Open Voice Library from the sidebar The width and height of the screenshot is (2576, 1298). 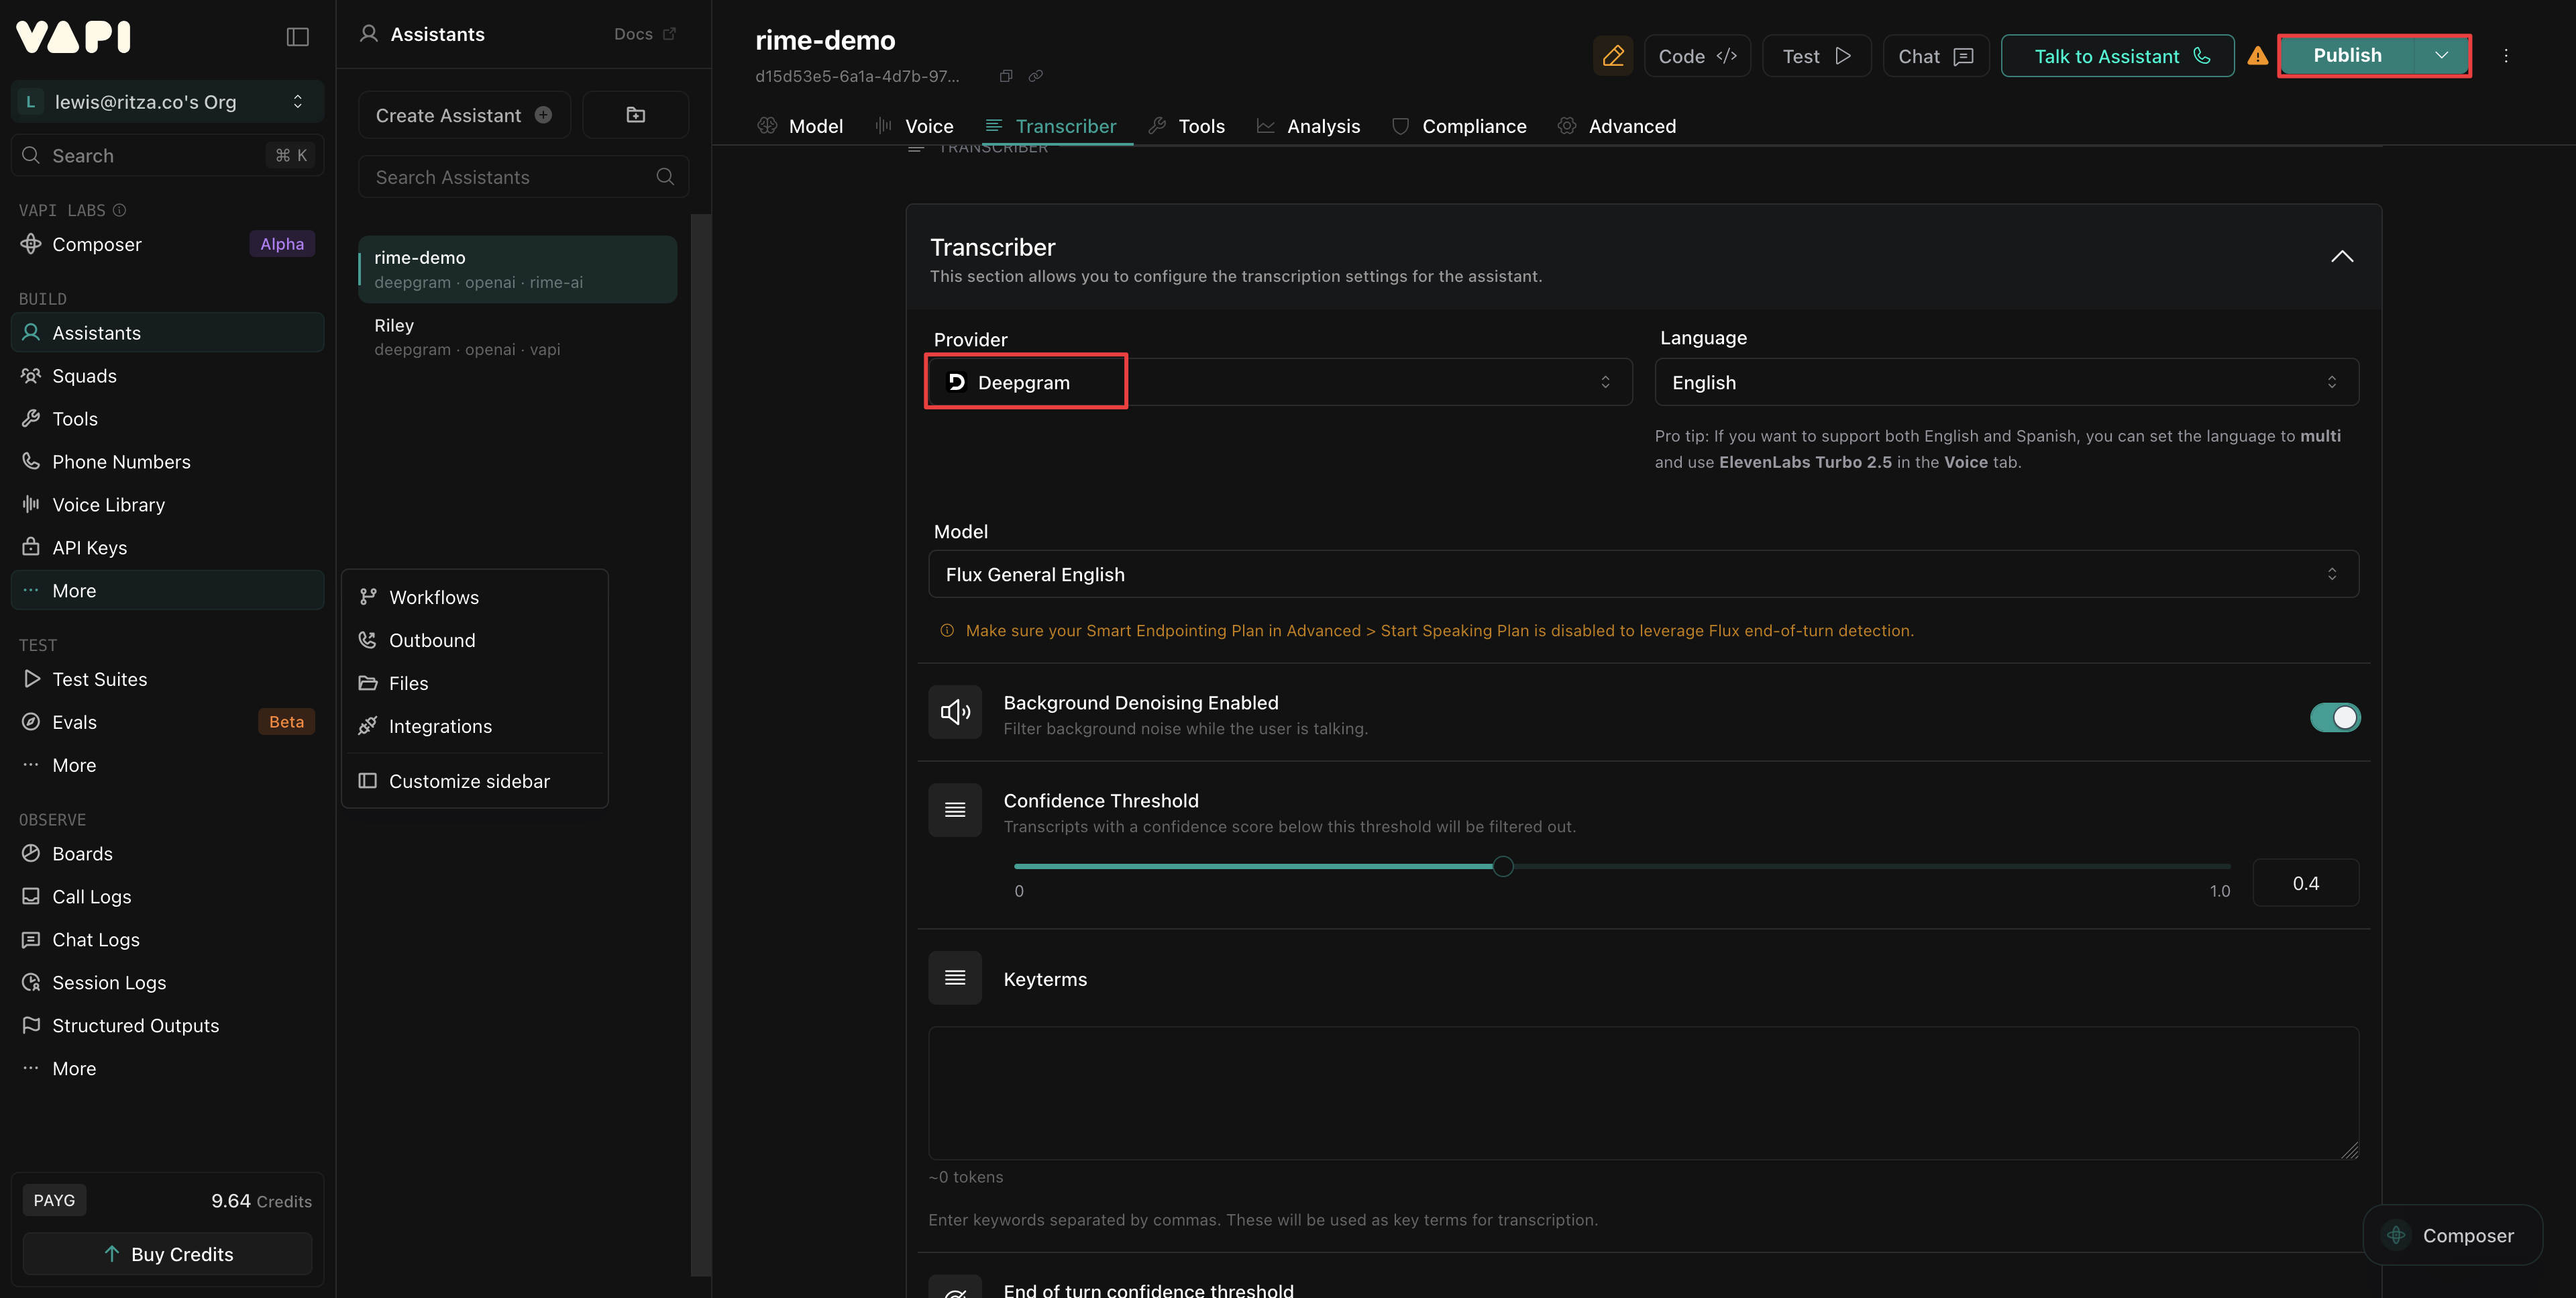(x=110, y=505)
